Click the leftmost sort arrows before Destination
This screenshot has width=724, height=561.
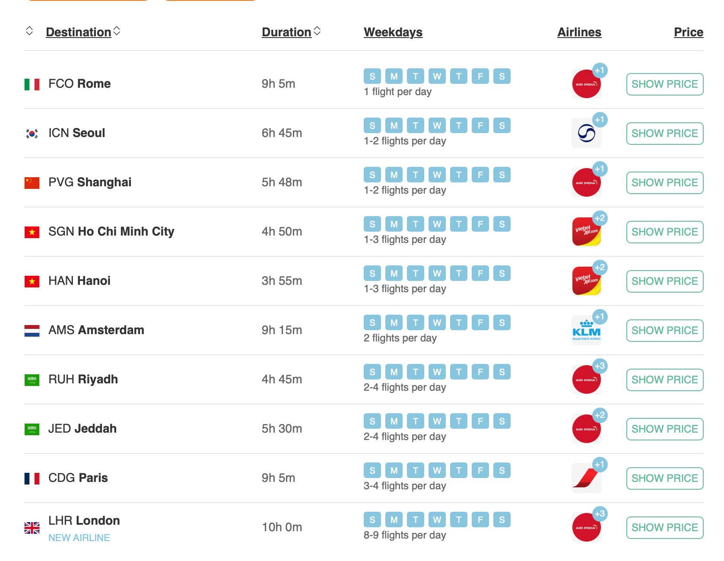(x=29, y=31)
